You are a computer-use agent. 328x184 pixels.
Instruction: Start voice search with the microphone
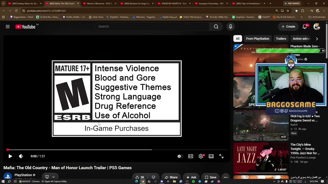click(x=231, y=27)
